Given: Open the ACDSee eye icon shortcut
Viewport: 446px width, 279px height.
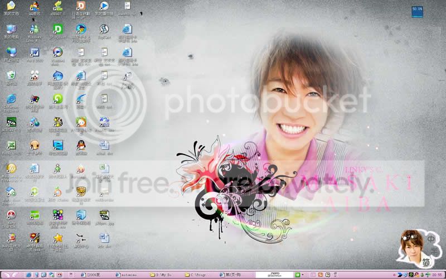Looking at the screenshot, I should pyautogui.click(x=11, y=122).
